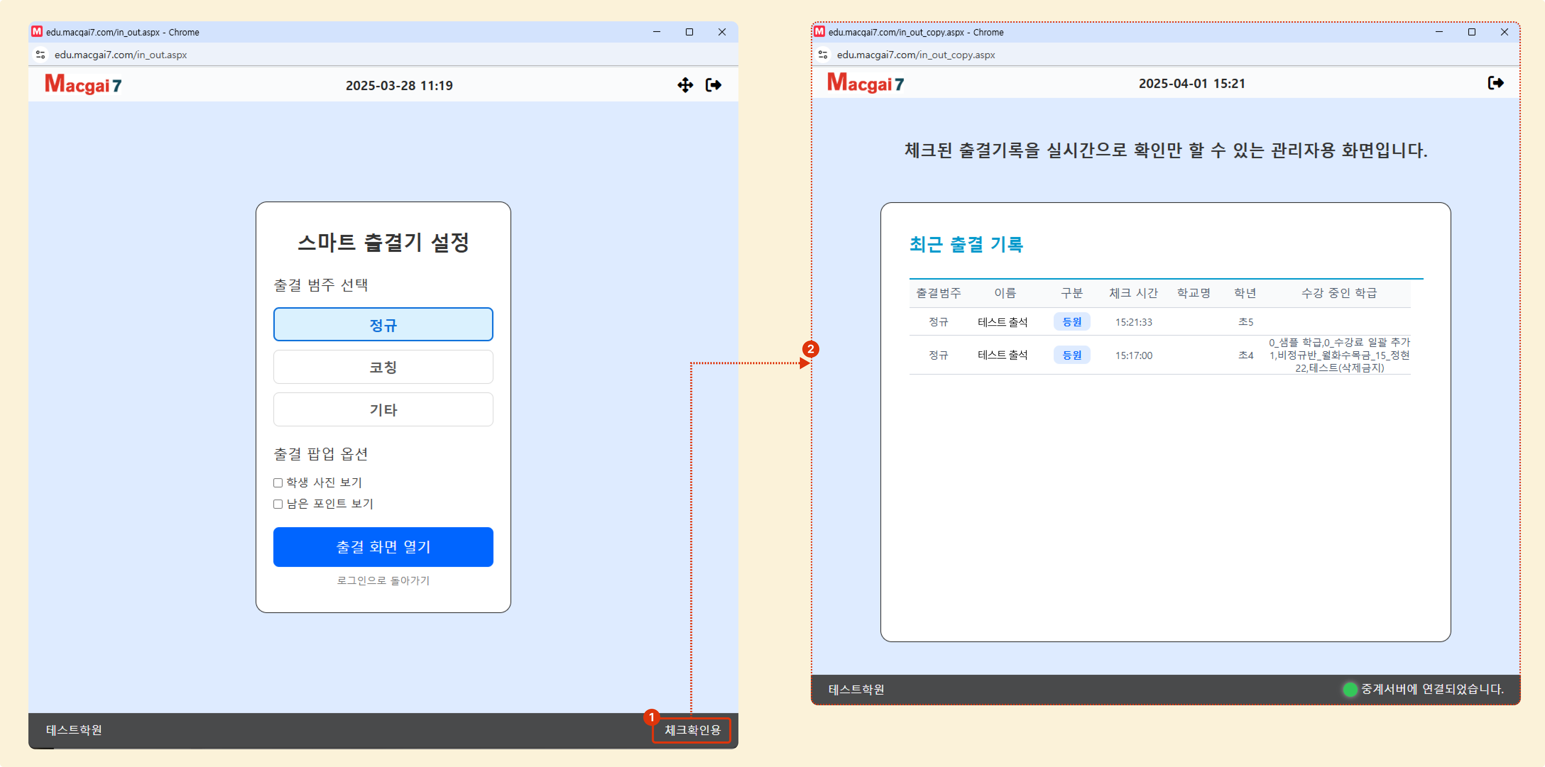The width and height of the screenshot is (1545, 767).
Task: Click the logout icon in right window header
Action: [1495, 83]
